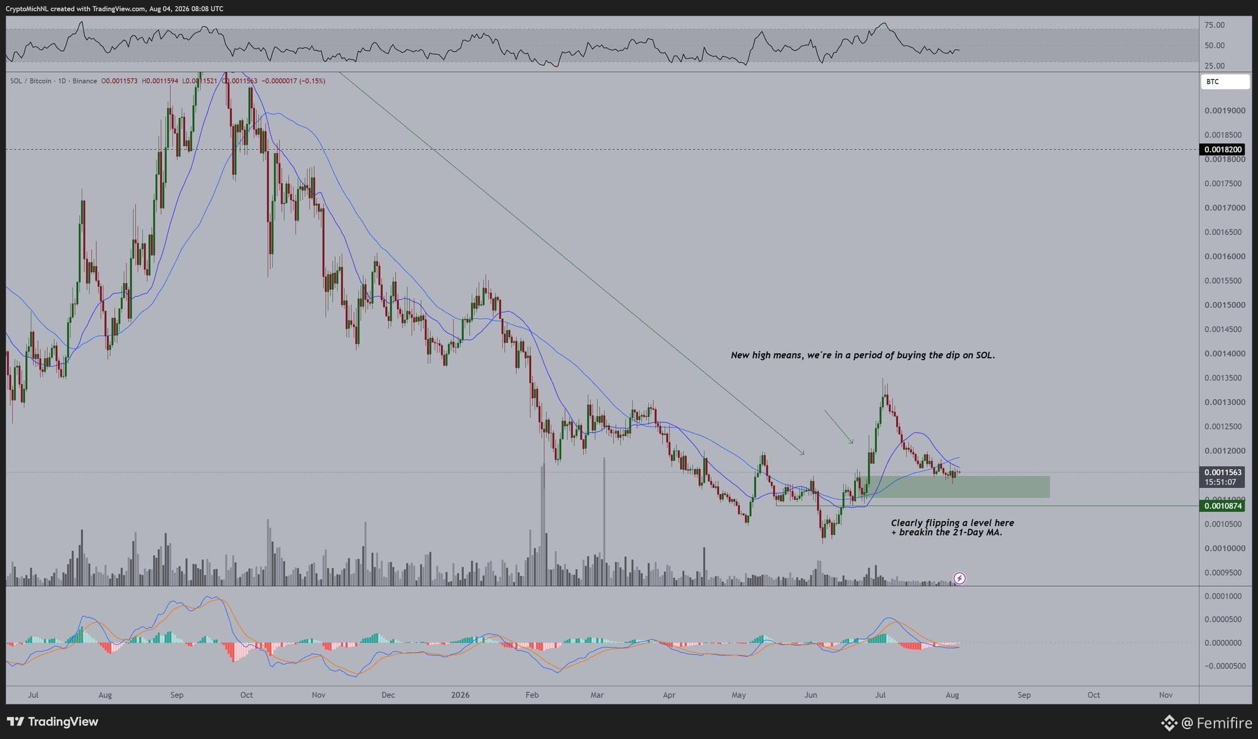Select the green support zone rectangle
Viewport: 1258px width, 739px height.
(x=955, y=487)
